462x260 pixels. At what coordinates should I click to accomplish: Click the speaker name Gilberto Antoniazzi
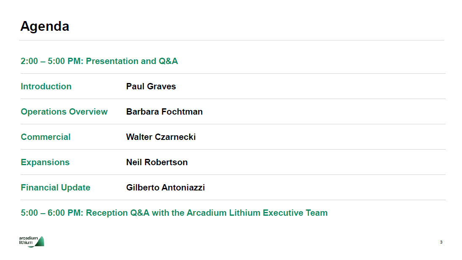(166, 188)
